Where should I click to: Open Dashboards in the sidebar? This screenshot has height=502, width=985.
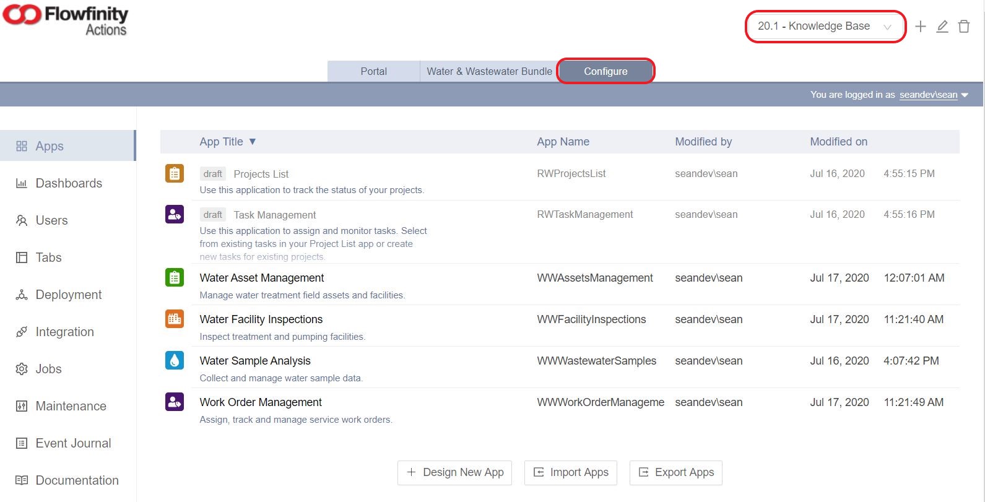point(68,183)
